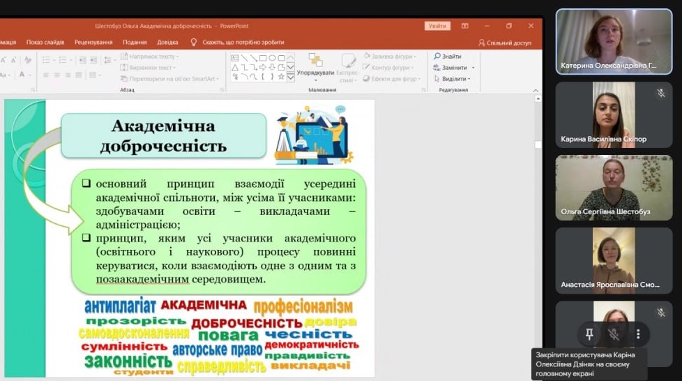Click the ribbon display options icon

465,26
